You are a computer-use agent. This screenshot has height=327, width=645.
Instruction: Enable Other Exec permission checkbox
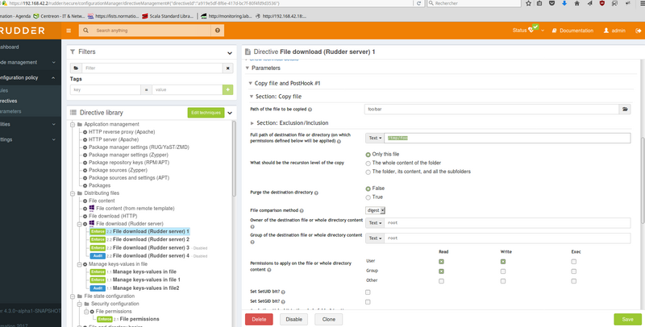(573, 281)
